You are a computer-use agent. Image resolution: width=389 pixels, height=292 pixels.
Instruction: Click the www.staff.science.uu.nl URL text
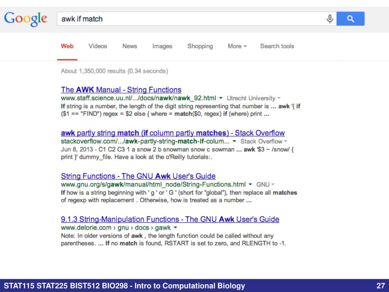click(138, 98)
